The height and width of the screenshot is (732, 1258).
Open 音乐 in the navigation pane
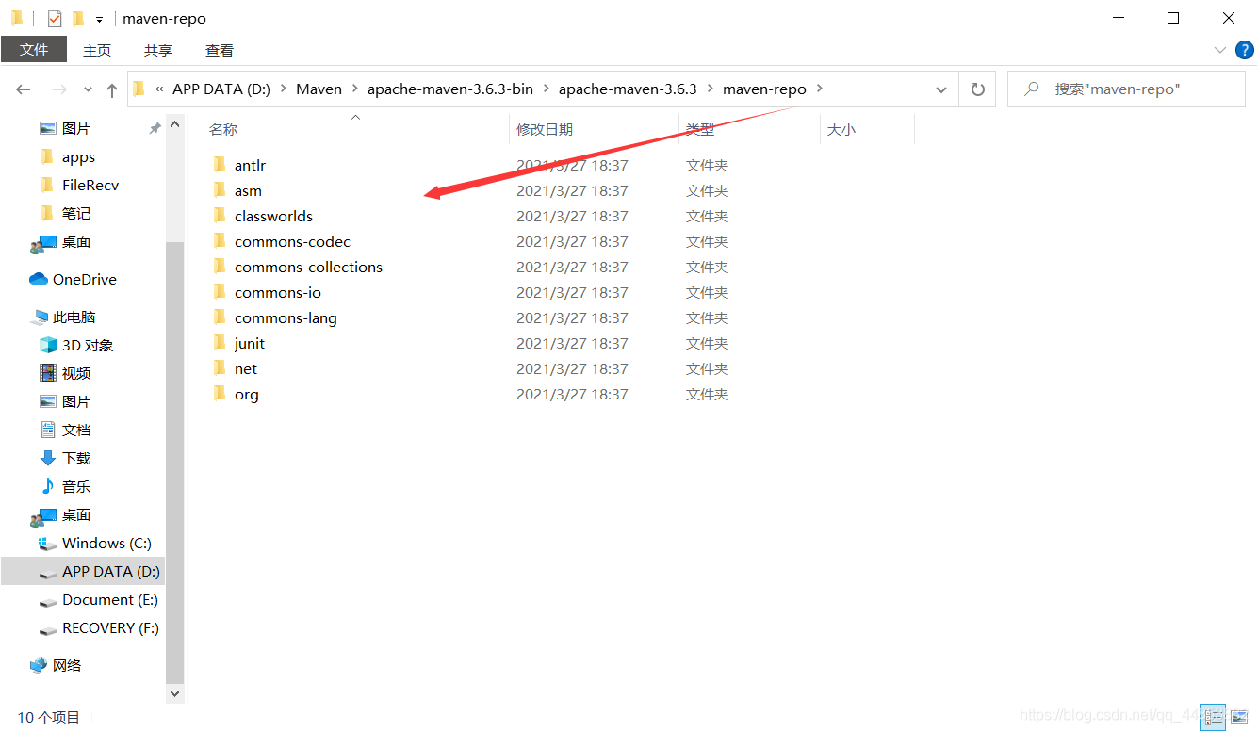[x=76, y=486]
